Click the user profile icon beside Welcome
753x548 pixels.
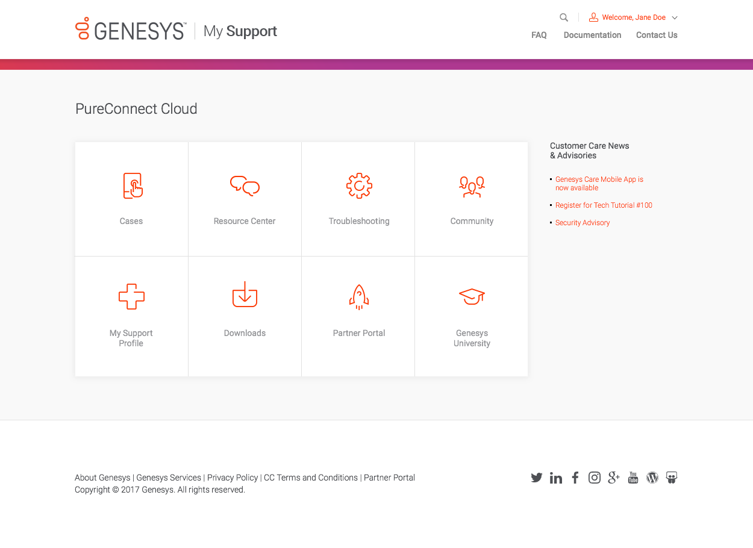tap(593, 17)
